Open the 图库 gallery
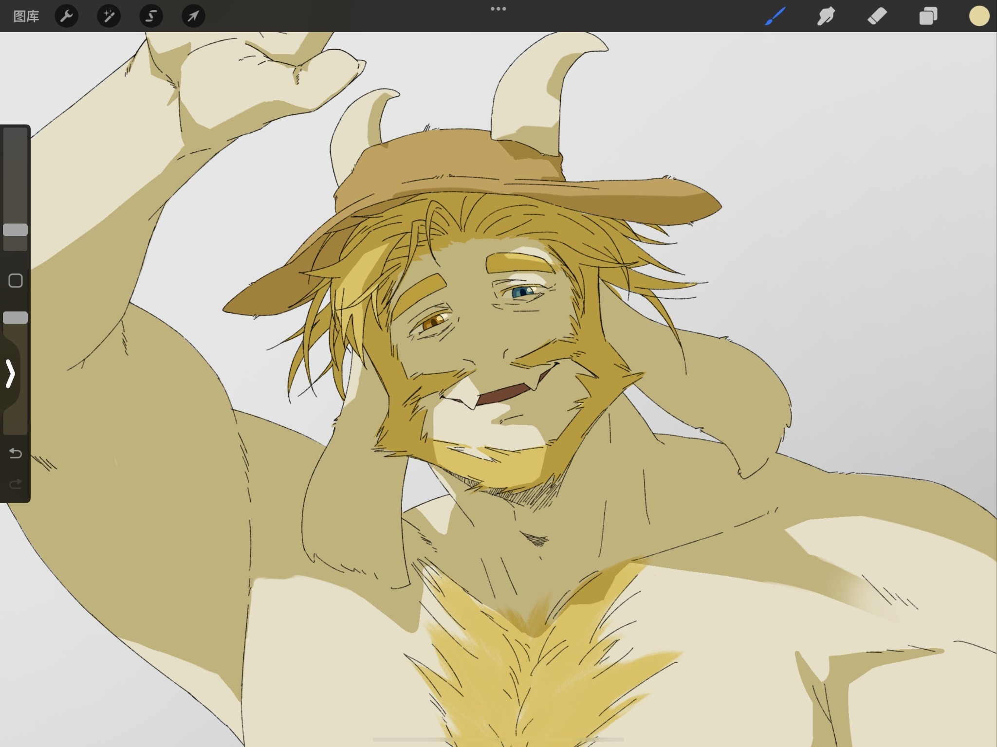 click(x=26, y=16)
